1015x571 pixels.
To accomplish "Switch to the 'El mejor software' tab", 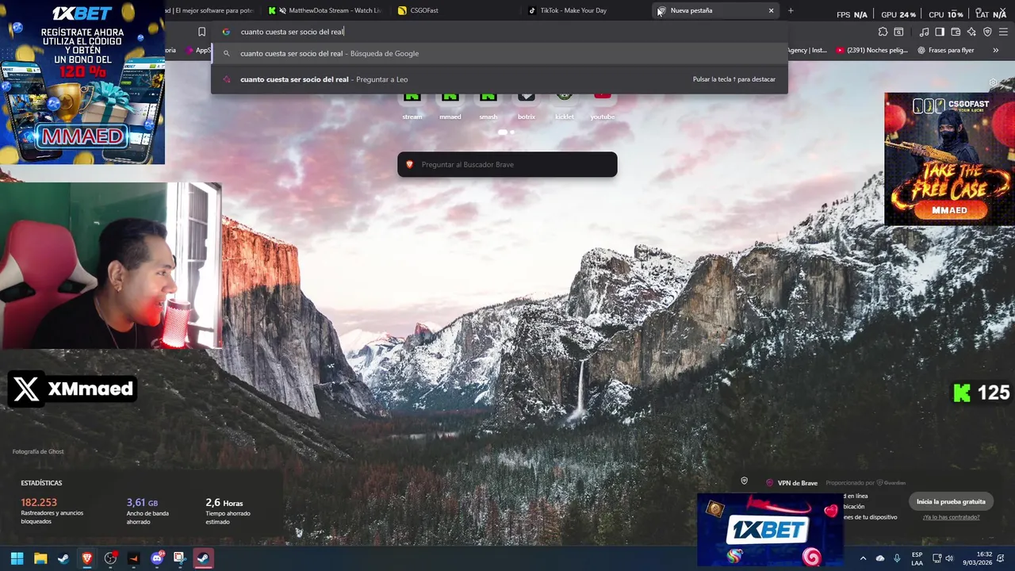I will click(210, 10).
